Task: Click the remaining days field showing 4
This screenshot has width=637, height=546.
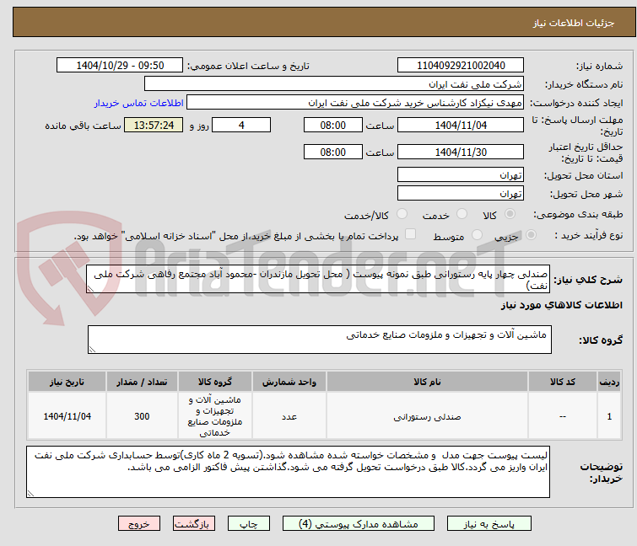Action: (x=241, y=125)
